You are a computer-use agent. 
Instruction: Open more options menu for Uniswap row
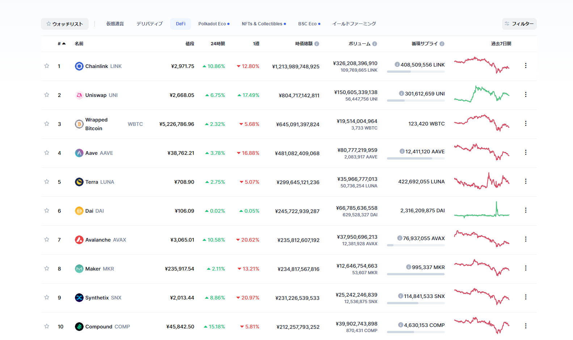click(526, 94)
